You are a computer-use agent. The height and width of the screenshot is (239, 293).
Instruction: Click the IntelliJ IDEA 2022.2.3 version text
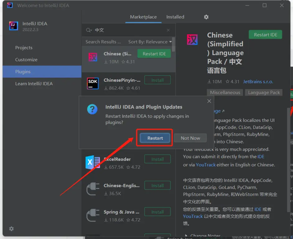(30, 30)
